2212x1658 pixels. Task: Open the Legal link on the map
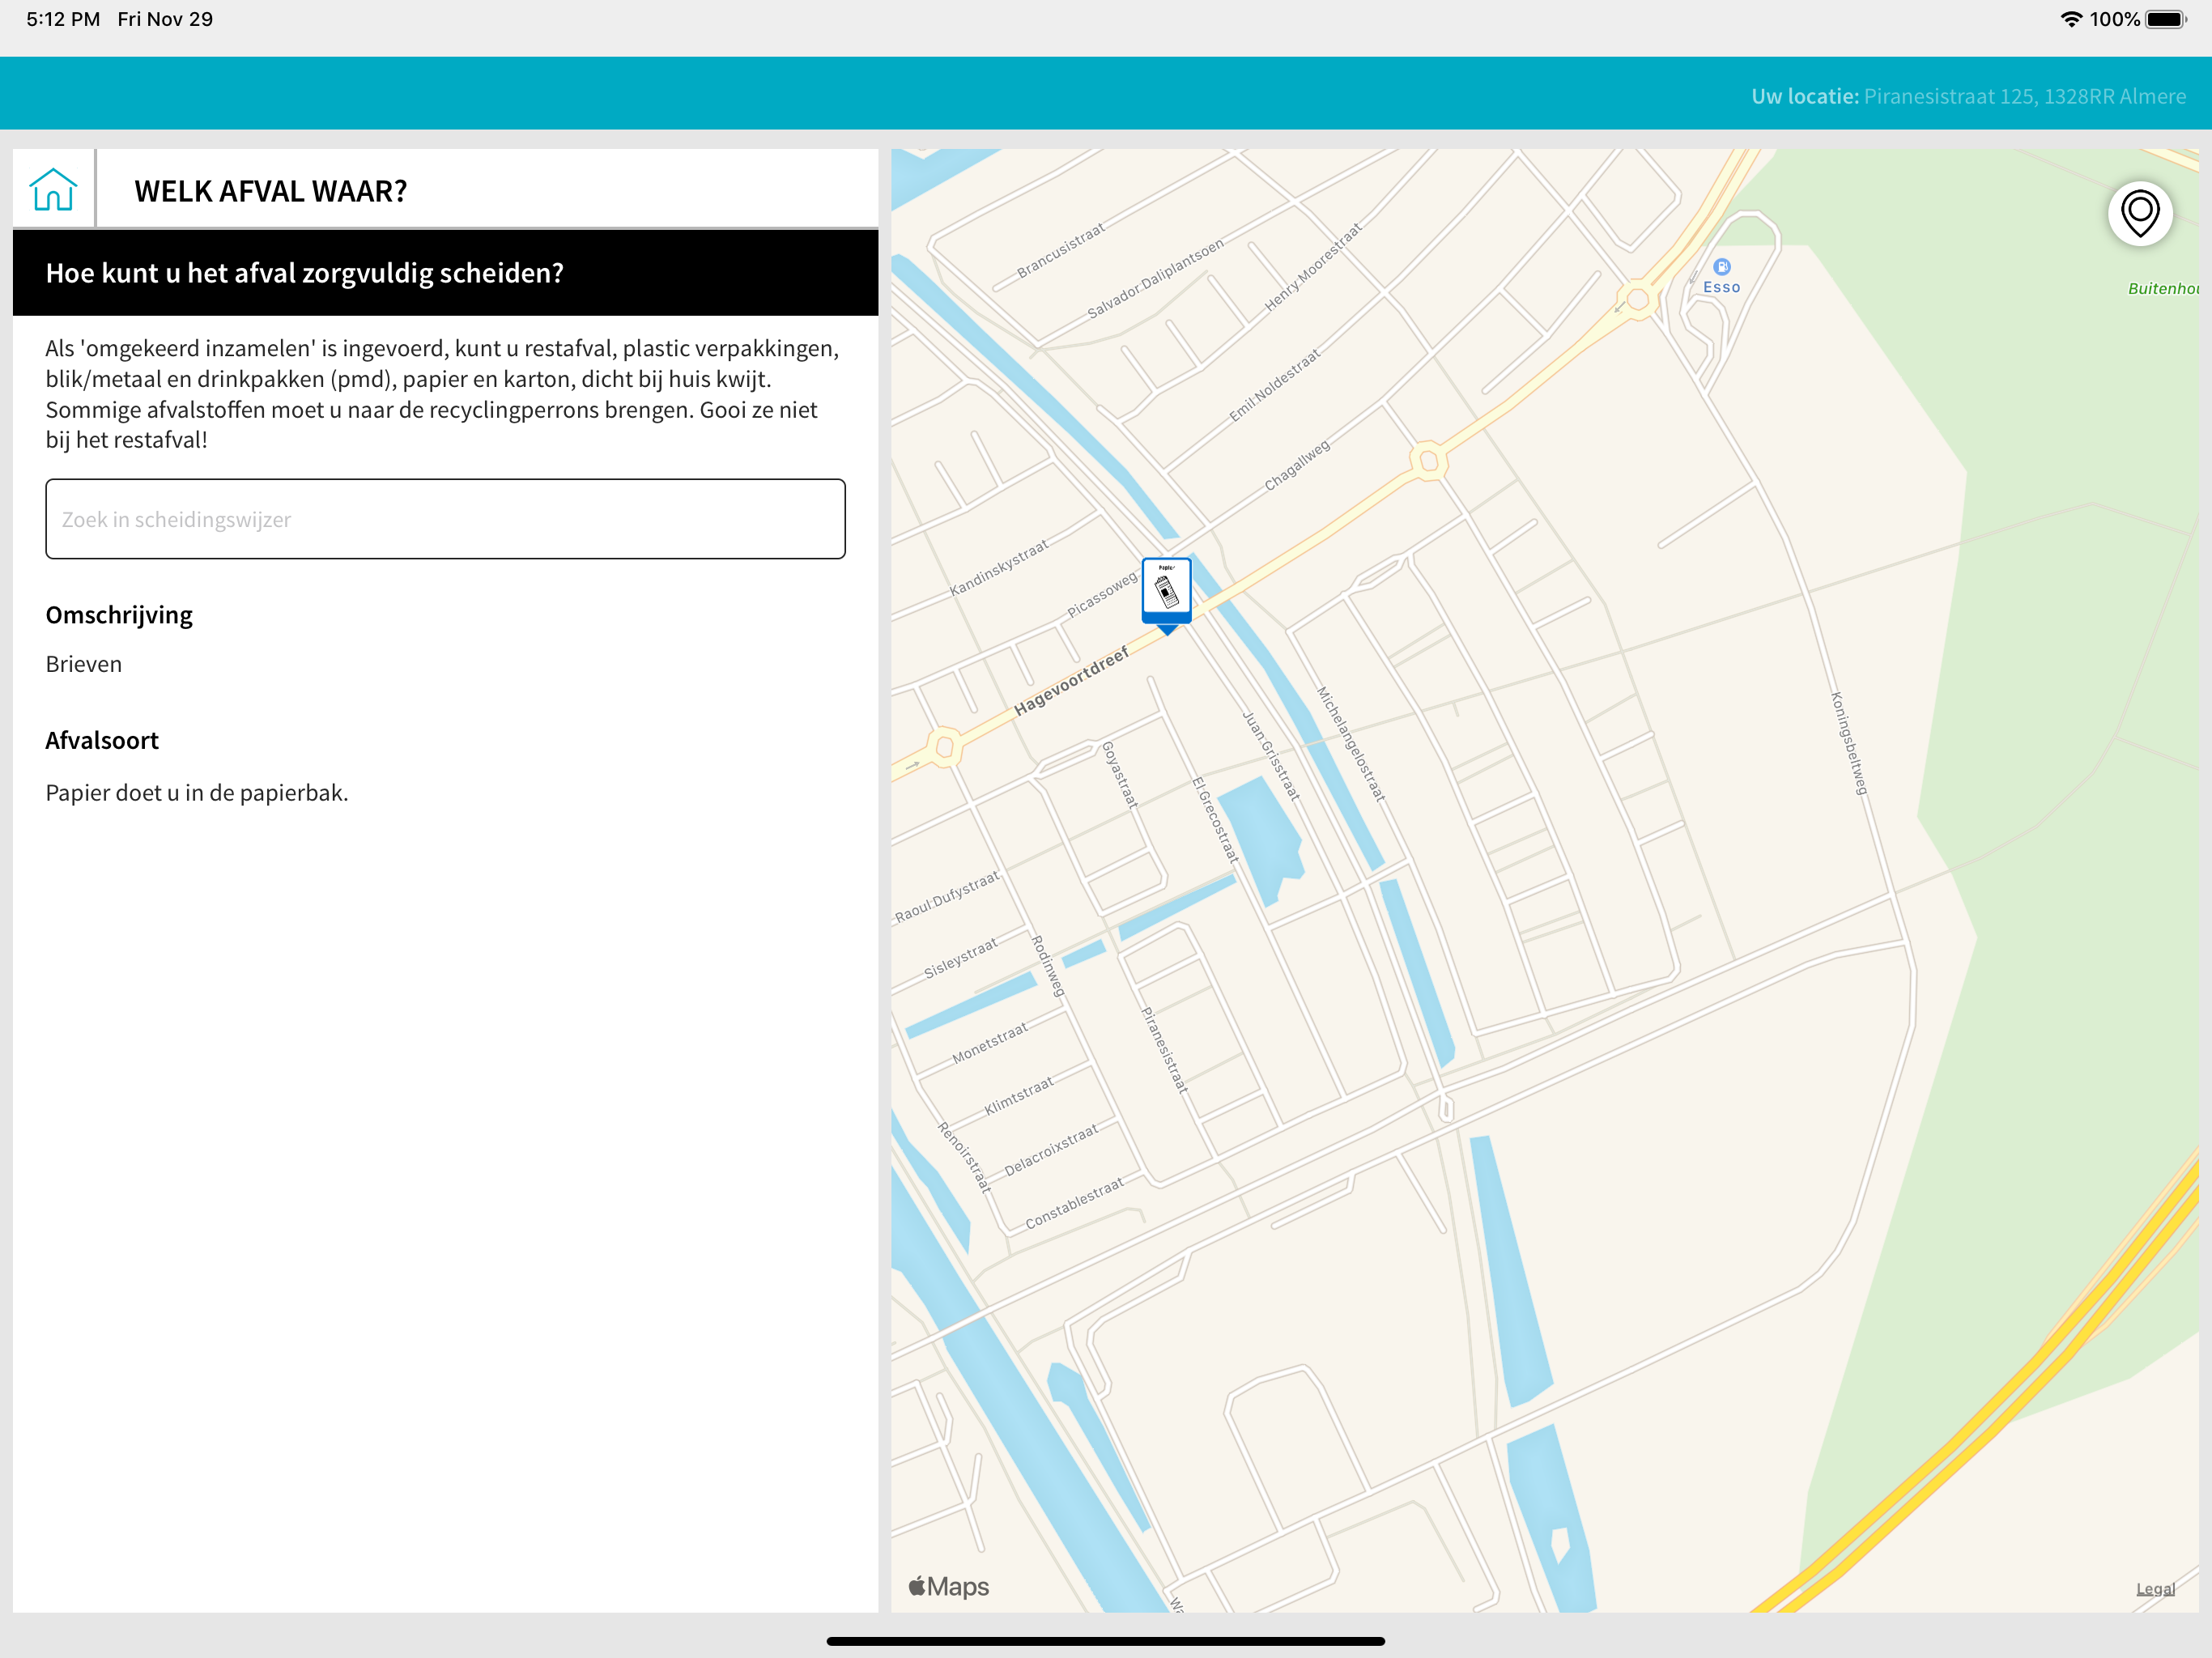(x=2155, y=1588)
